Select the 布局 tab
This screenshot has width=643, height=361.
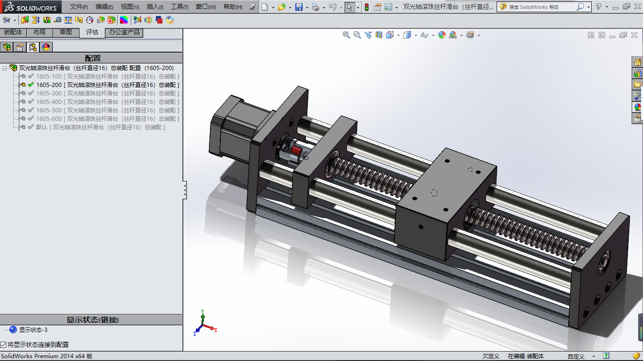40,32
